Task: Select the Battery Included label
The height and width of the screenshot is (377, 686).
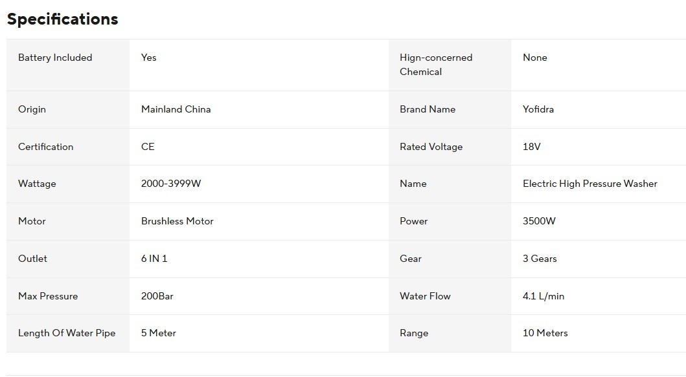Action: (x=55, y=58)
